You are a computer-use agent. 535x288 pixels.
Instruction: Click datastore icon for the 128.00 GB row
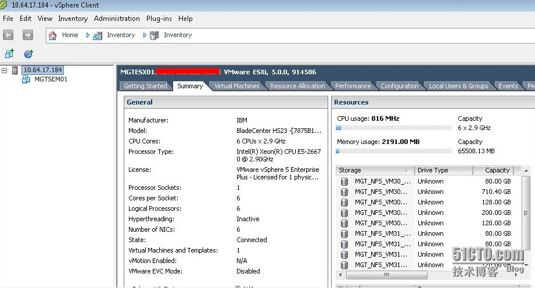click(344, 203)
